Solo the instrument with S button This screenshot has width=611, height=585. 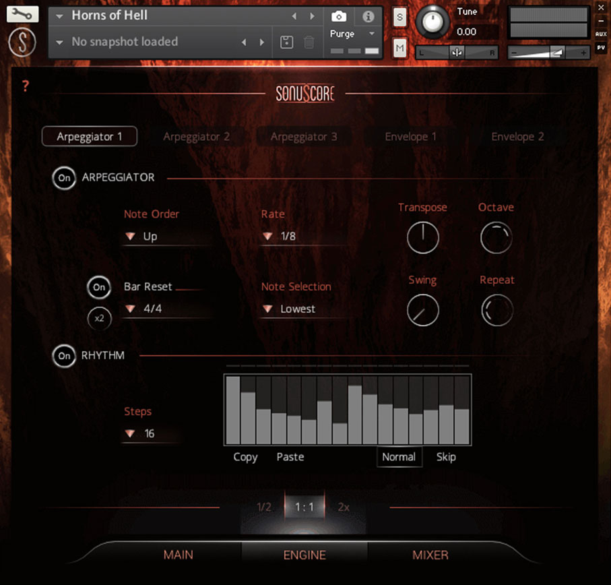click(399, 17)
